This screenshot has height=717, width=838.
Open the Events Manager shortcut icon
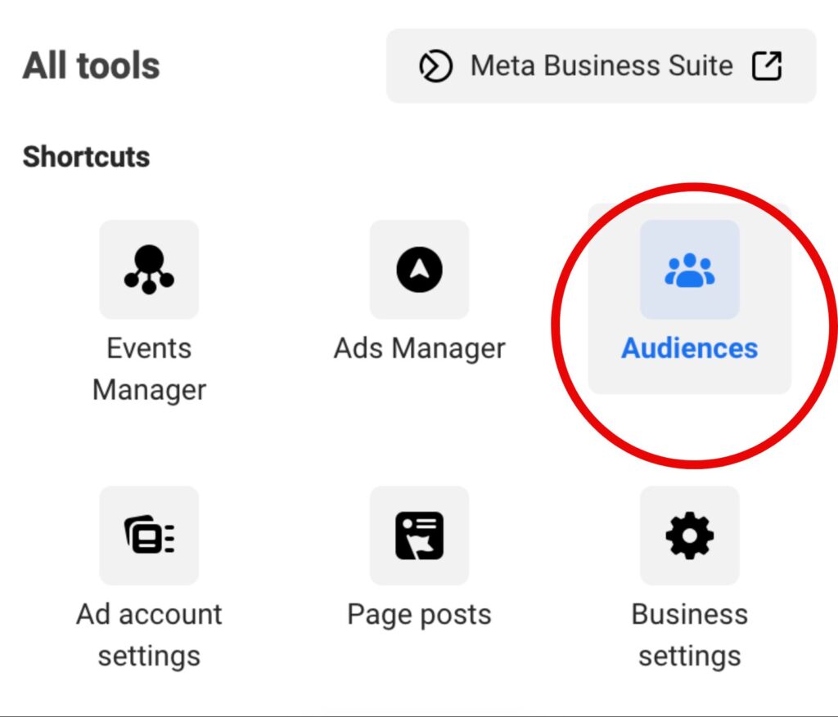[149, 270]
